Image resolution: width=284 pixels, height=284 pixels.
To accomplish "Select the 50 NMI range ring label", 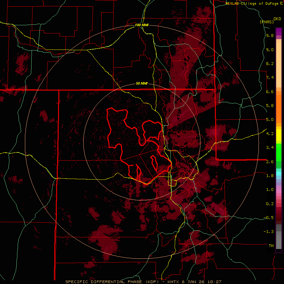I will coord(142,84).
